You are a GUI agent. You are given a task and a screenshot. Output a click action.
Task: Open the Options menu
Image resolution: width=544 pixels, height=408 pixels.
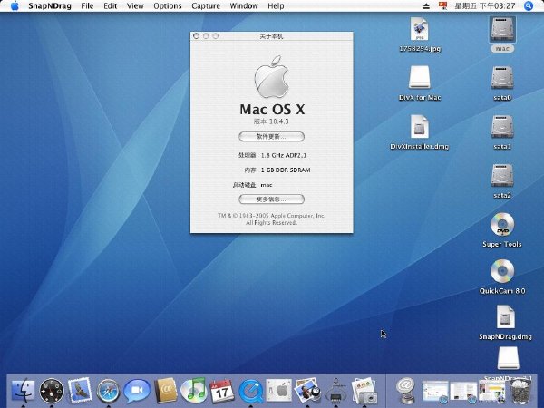[x=167, y=6]
